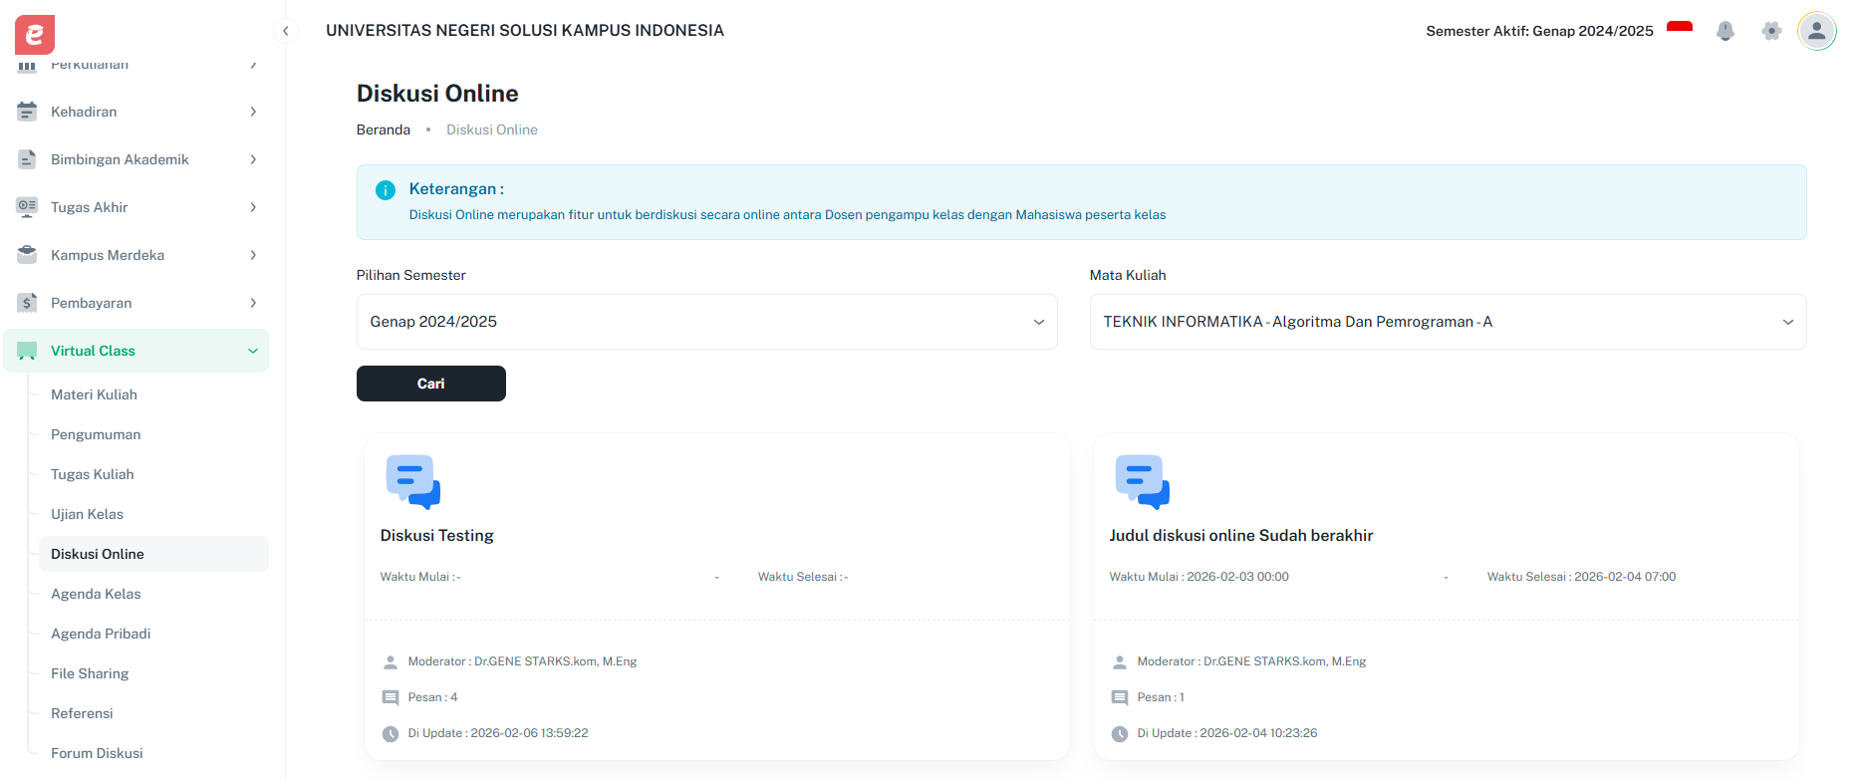1863x780 pixels.
Task: Open Referensi submenu
Action: (82, 713)
